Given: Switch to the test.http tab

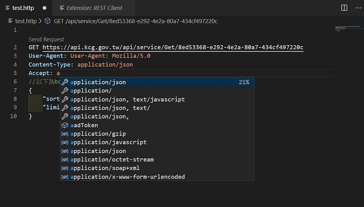Looking at the screenshot, I should point(24,8).
